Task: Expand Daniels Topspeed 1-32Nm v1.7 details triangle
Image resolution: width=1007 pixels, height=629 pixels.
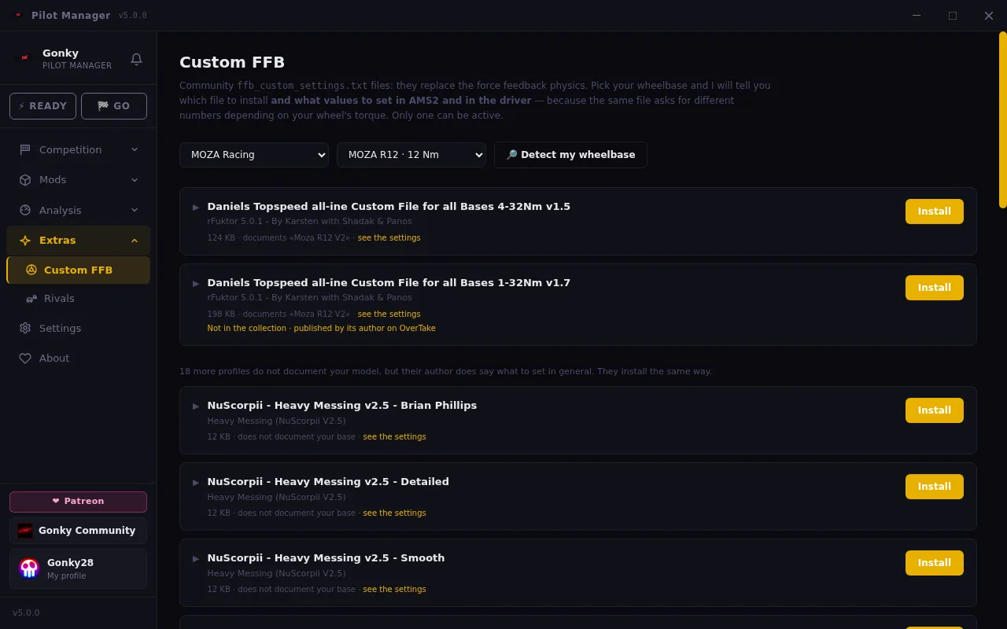Action: 196,283
